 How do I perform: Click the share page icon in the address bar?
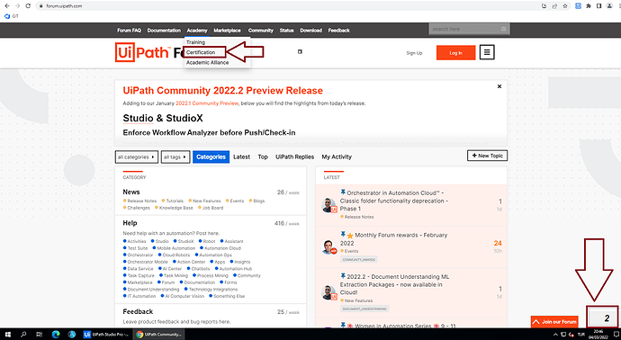pos(554,6)
